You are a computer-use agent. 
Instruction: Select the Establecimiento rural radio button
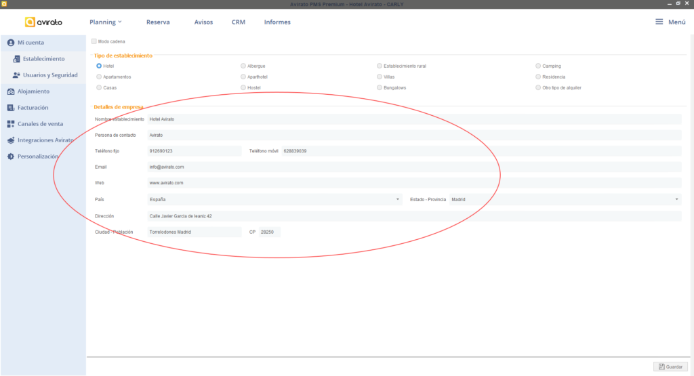(x=380, y=66)
